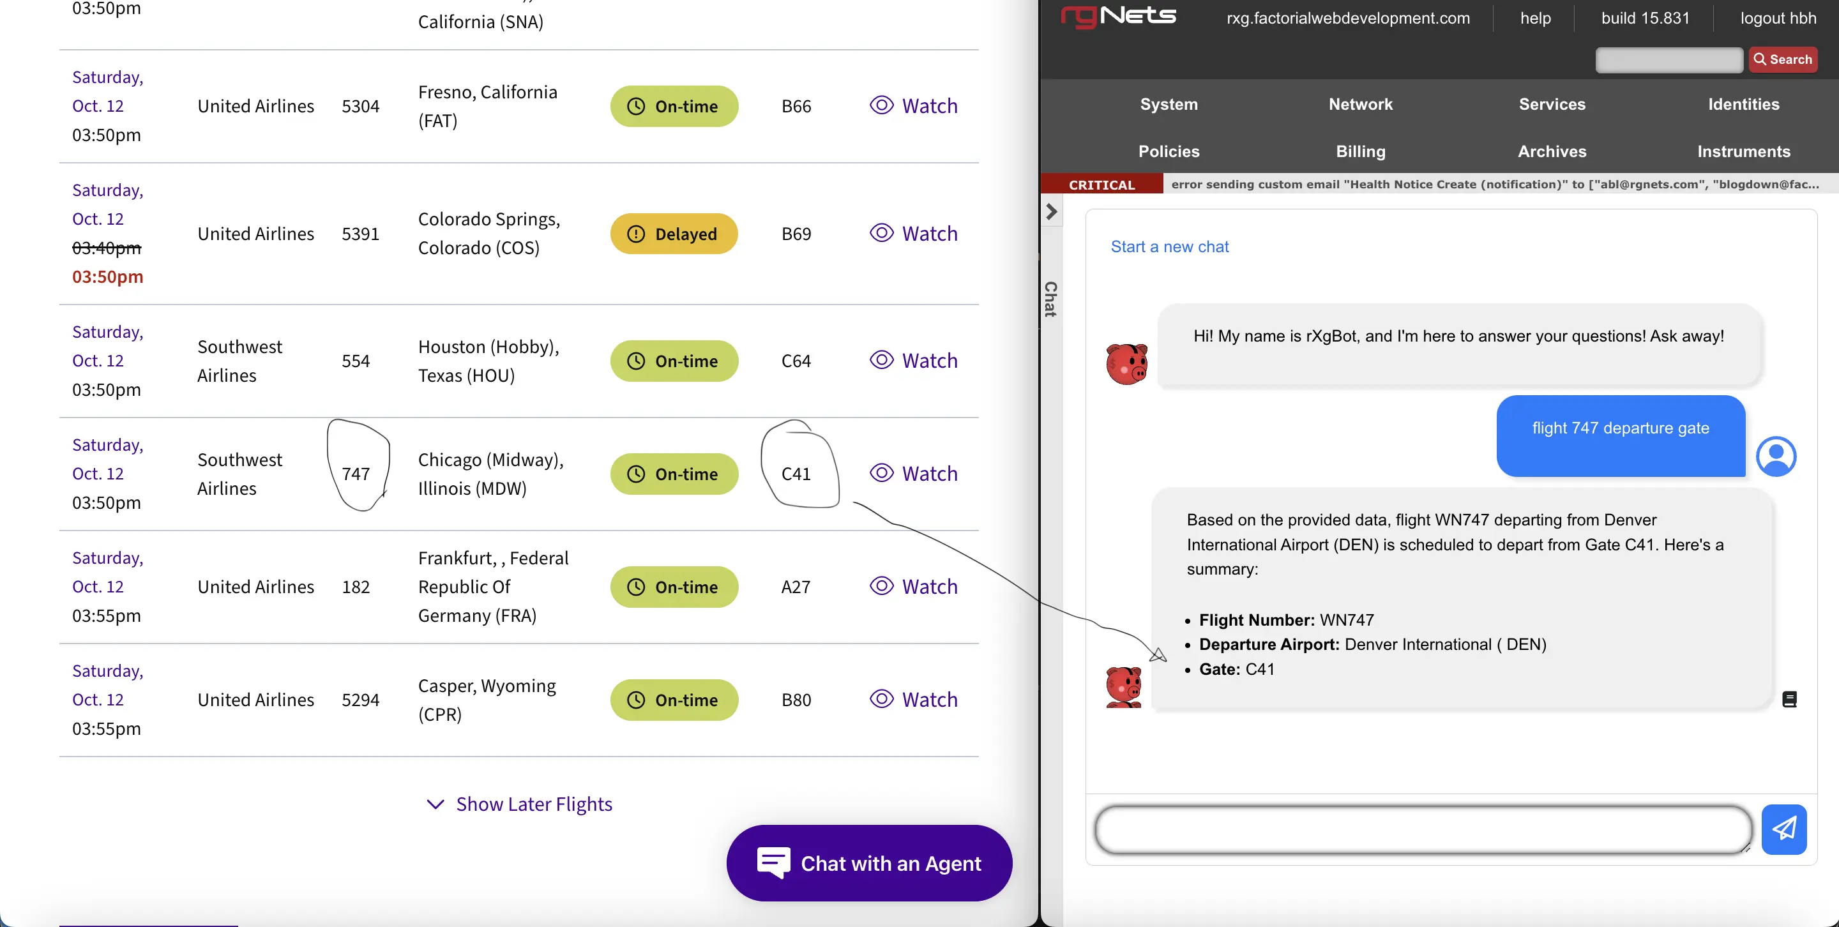
Task: Select flight number 5391 cell
Action: tap(361, 234)
